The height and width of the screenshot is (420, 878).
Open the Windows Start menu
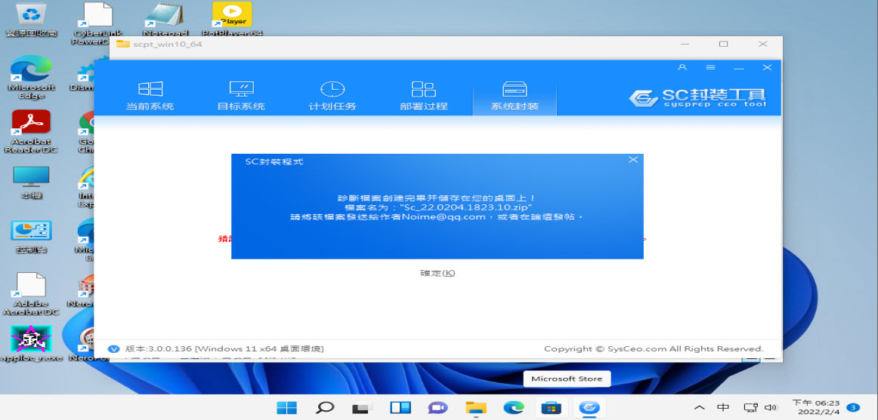click(286, 407)
